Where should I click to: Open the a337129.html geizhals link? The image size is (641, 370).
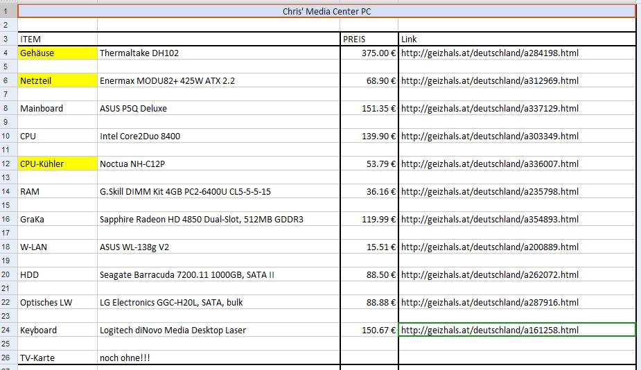490,108
